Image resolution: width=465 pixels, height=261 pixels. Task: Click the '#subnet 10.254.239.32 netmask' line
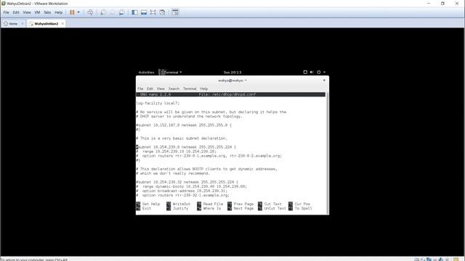pos(187,182)
